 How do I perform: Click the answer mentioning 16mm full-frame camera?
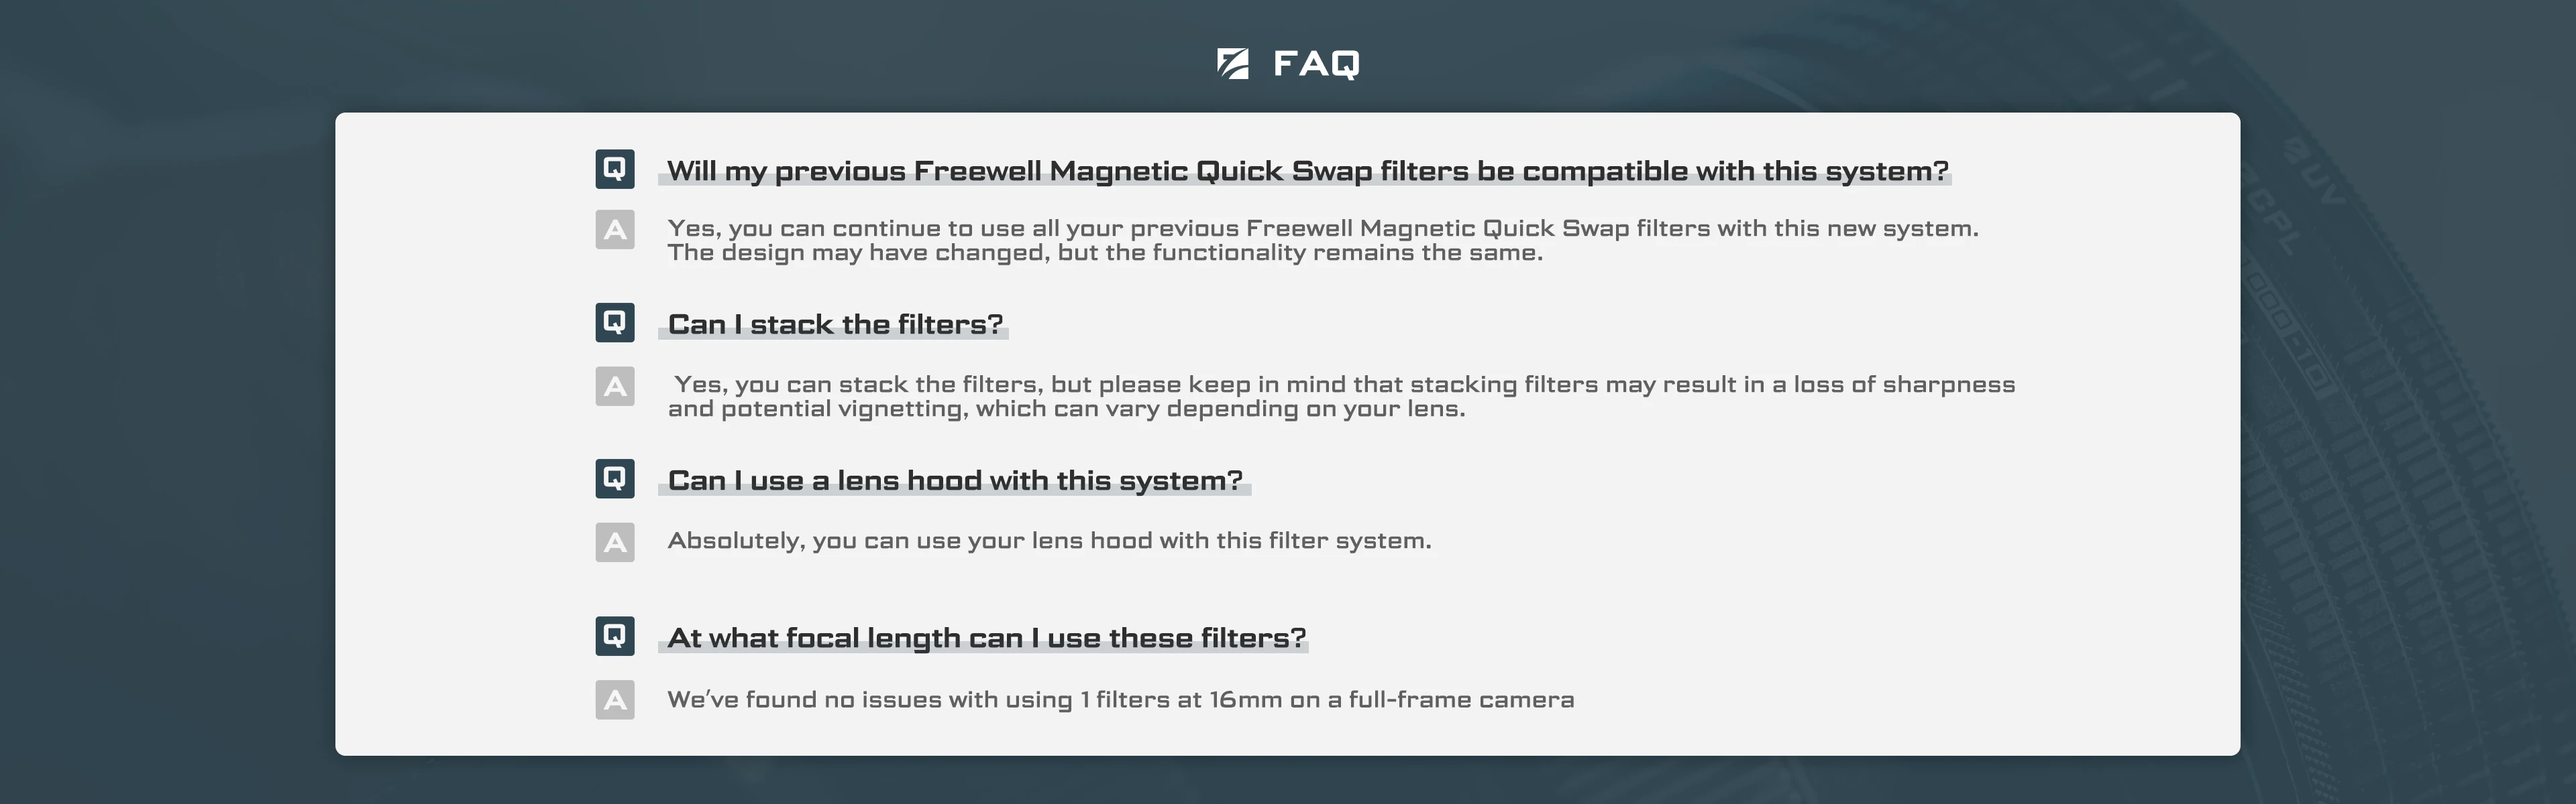[1120, 700]
